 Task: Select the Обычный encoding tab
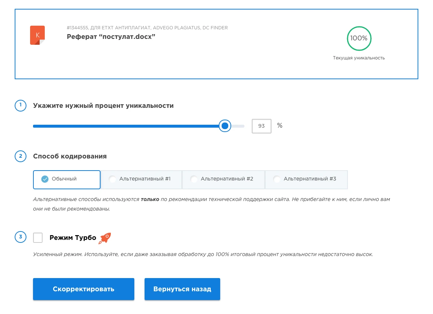click(x=66, y=179)
